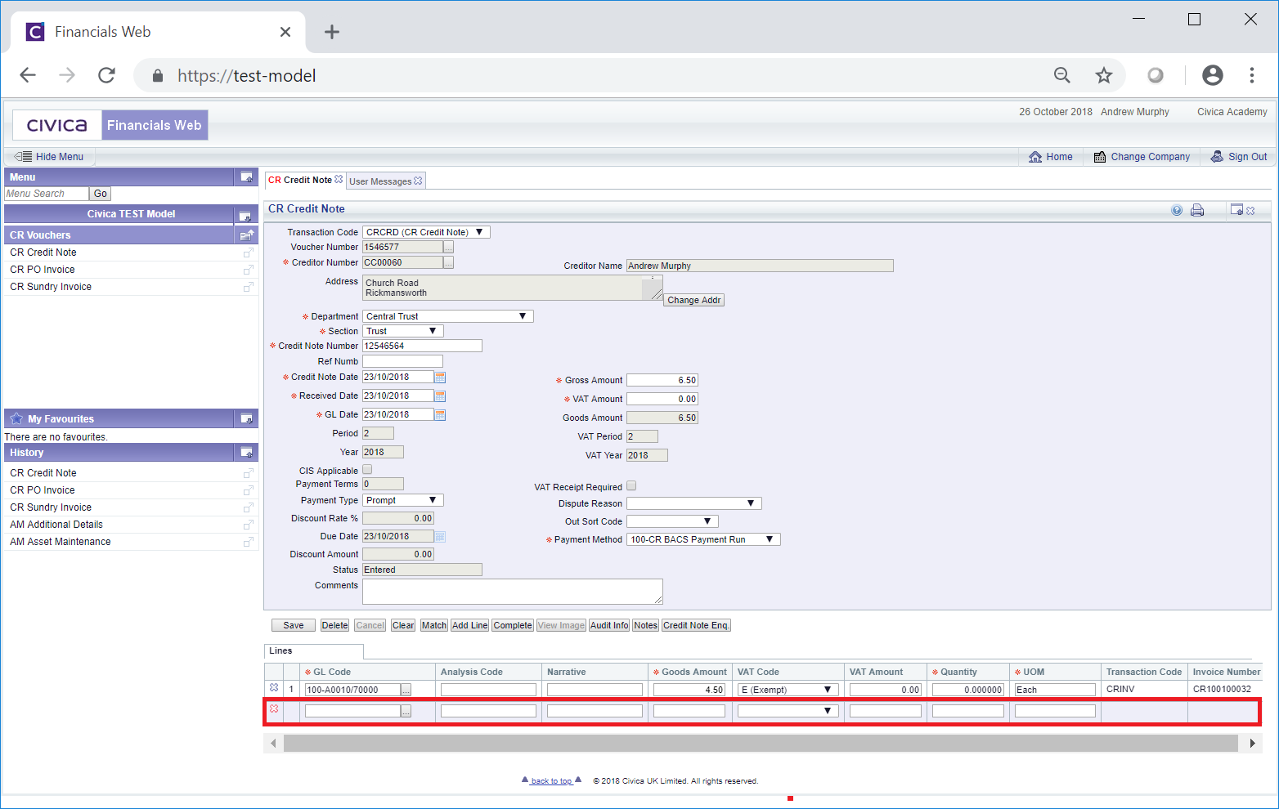Open Transaction Code dropdown
The width and height of the screenshot is (1279, 809).
426,232
